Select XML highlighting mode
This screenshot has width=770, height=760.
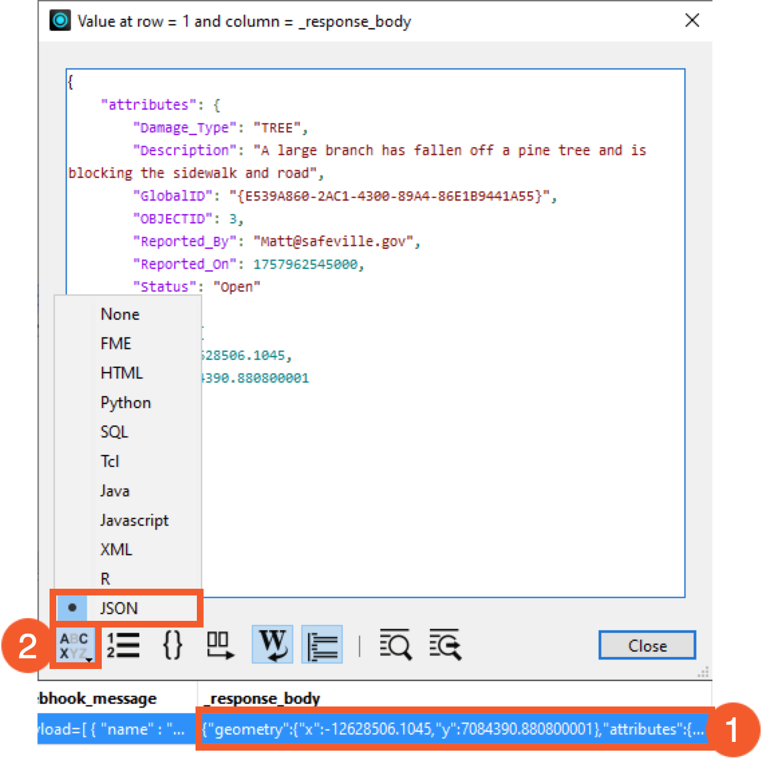coord(116,549)
